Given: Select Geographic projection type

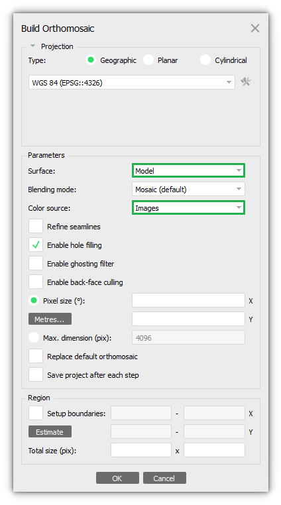Looking at the screenshot, I should 91,60.
